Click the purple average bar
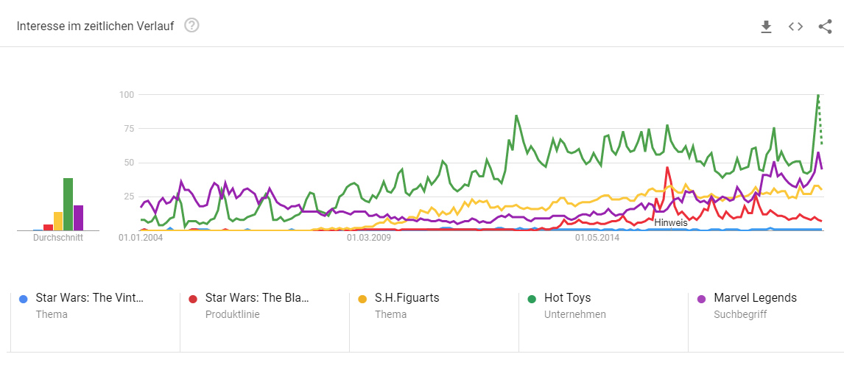The height and width of the screenshot is (368, 844). pos(78,218)
